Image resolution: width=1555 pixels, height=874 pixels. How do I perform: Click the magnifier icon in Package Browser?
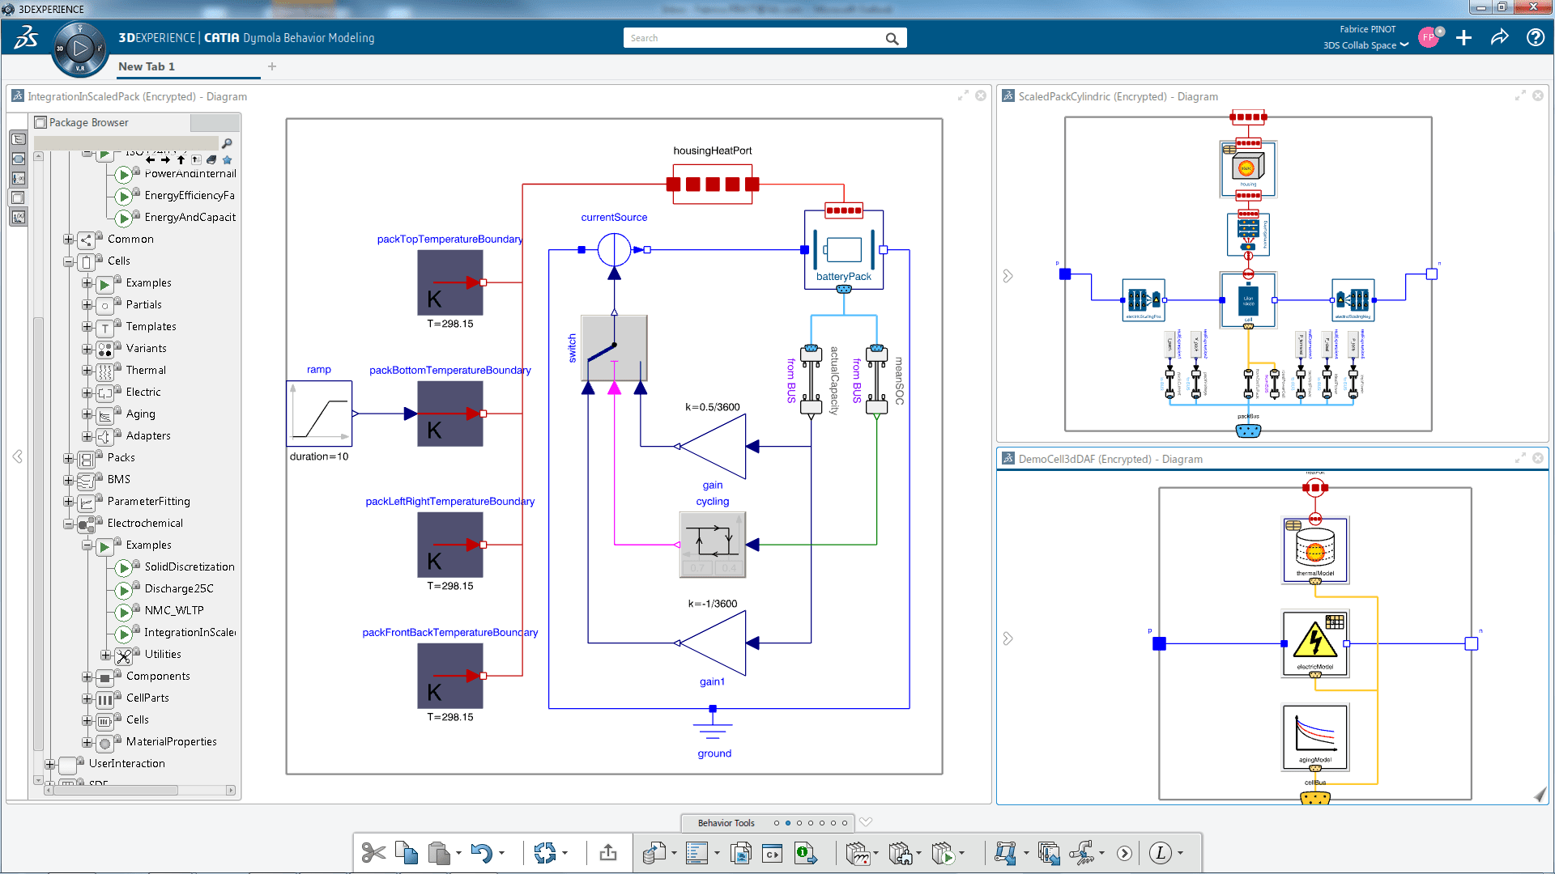pos(227,143)
